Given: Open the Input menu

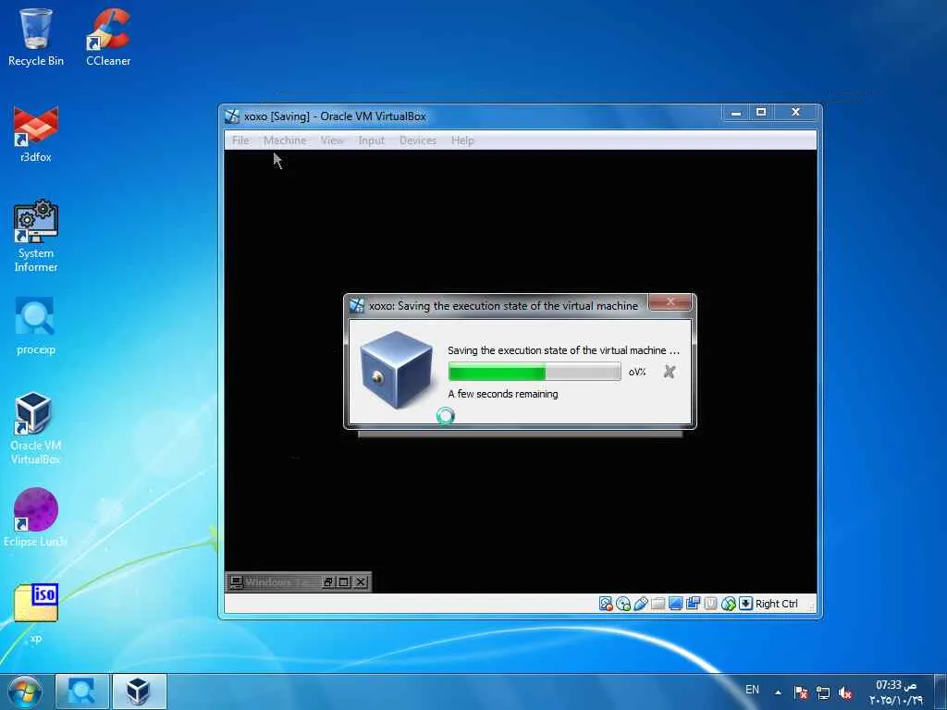Looking at the screenshot, I should [x=372, y=141].
